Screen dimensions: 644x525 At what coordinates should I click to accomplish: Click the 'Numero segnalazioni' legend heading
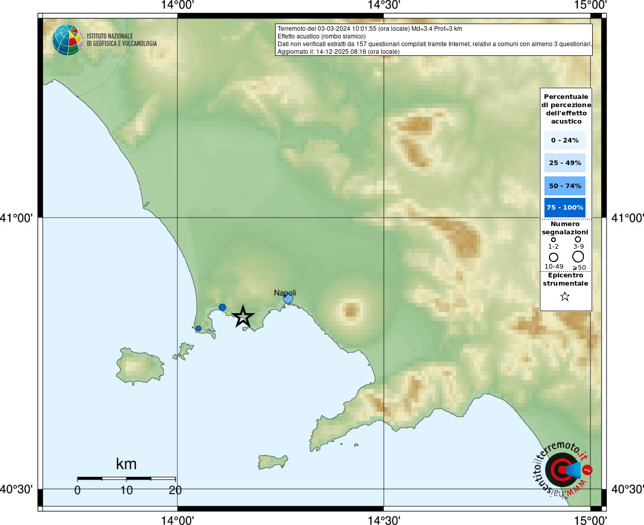565,228
